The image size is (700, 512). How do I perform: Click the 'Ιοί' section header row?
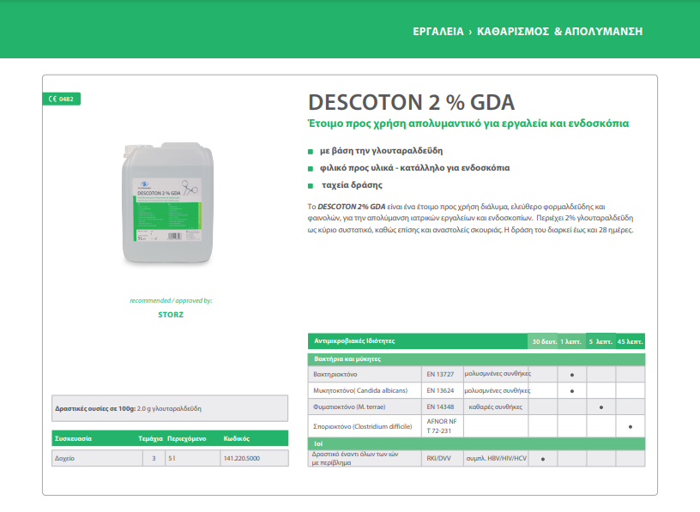point(317,443)
